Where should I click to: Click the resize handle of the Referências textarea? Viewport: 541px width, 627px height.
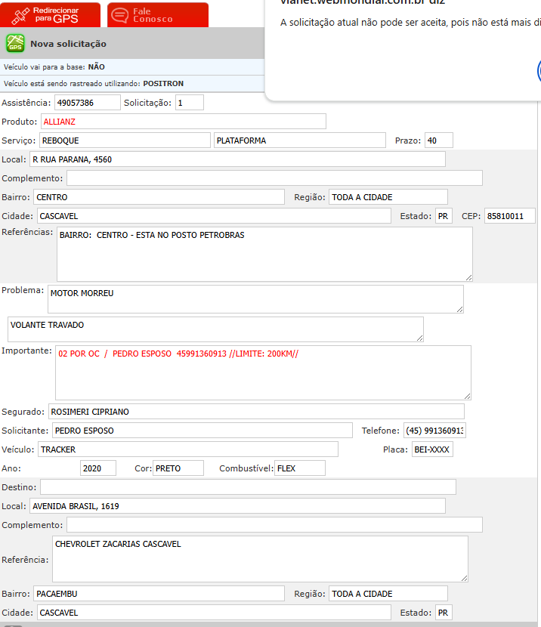pos(468,276)
